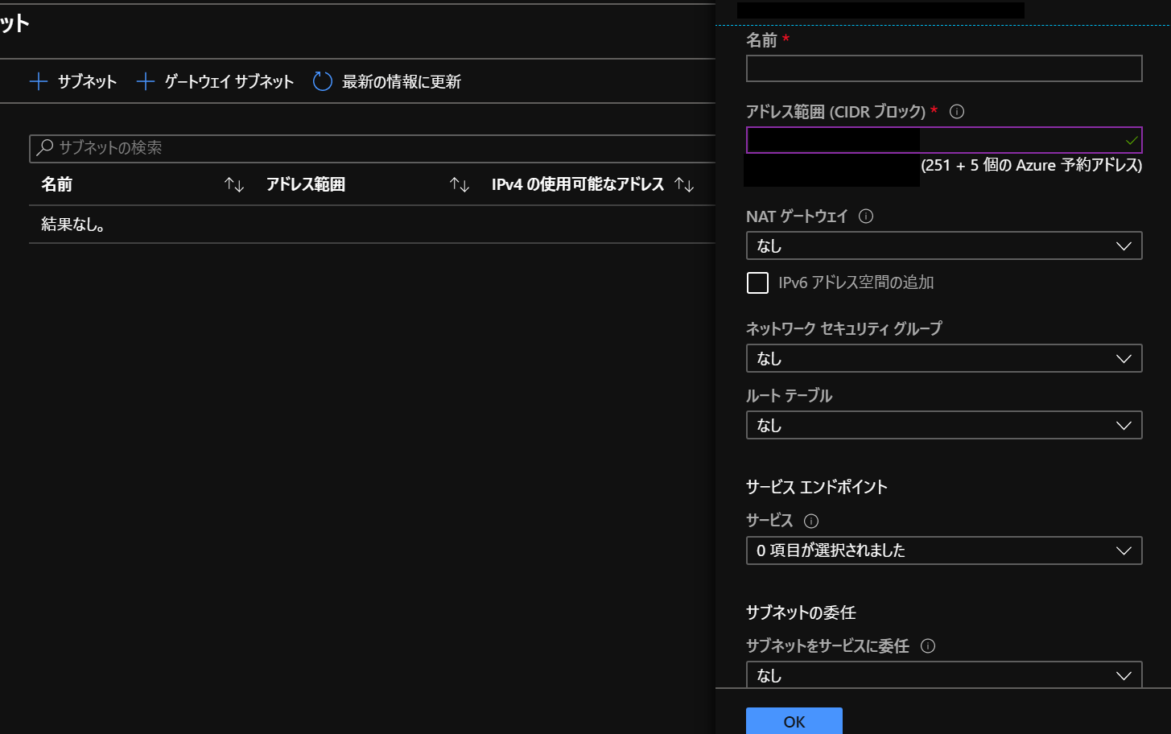
Task: Open the サブネットをサービスに委任 dropdown
Action: pyautogui.click(x=943, y=675)
